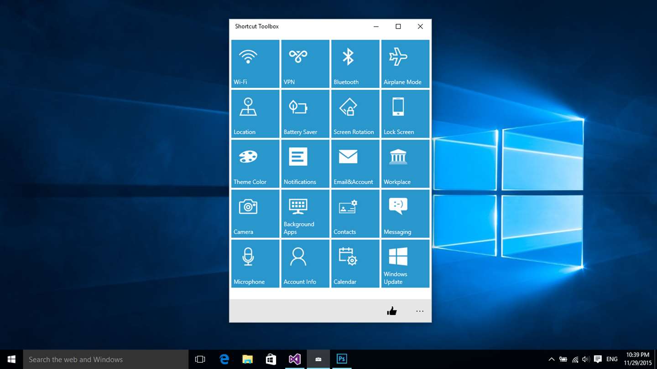This screenshot has height=369, width=657.
Task: Switch to Visual Studio in the taskbar
Action: point(295,359)
